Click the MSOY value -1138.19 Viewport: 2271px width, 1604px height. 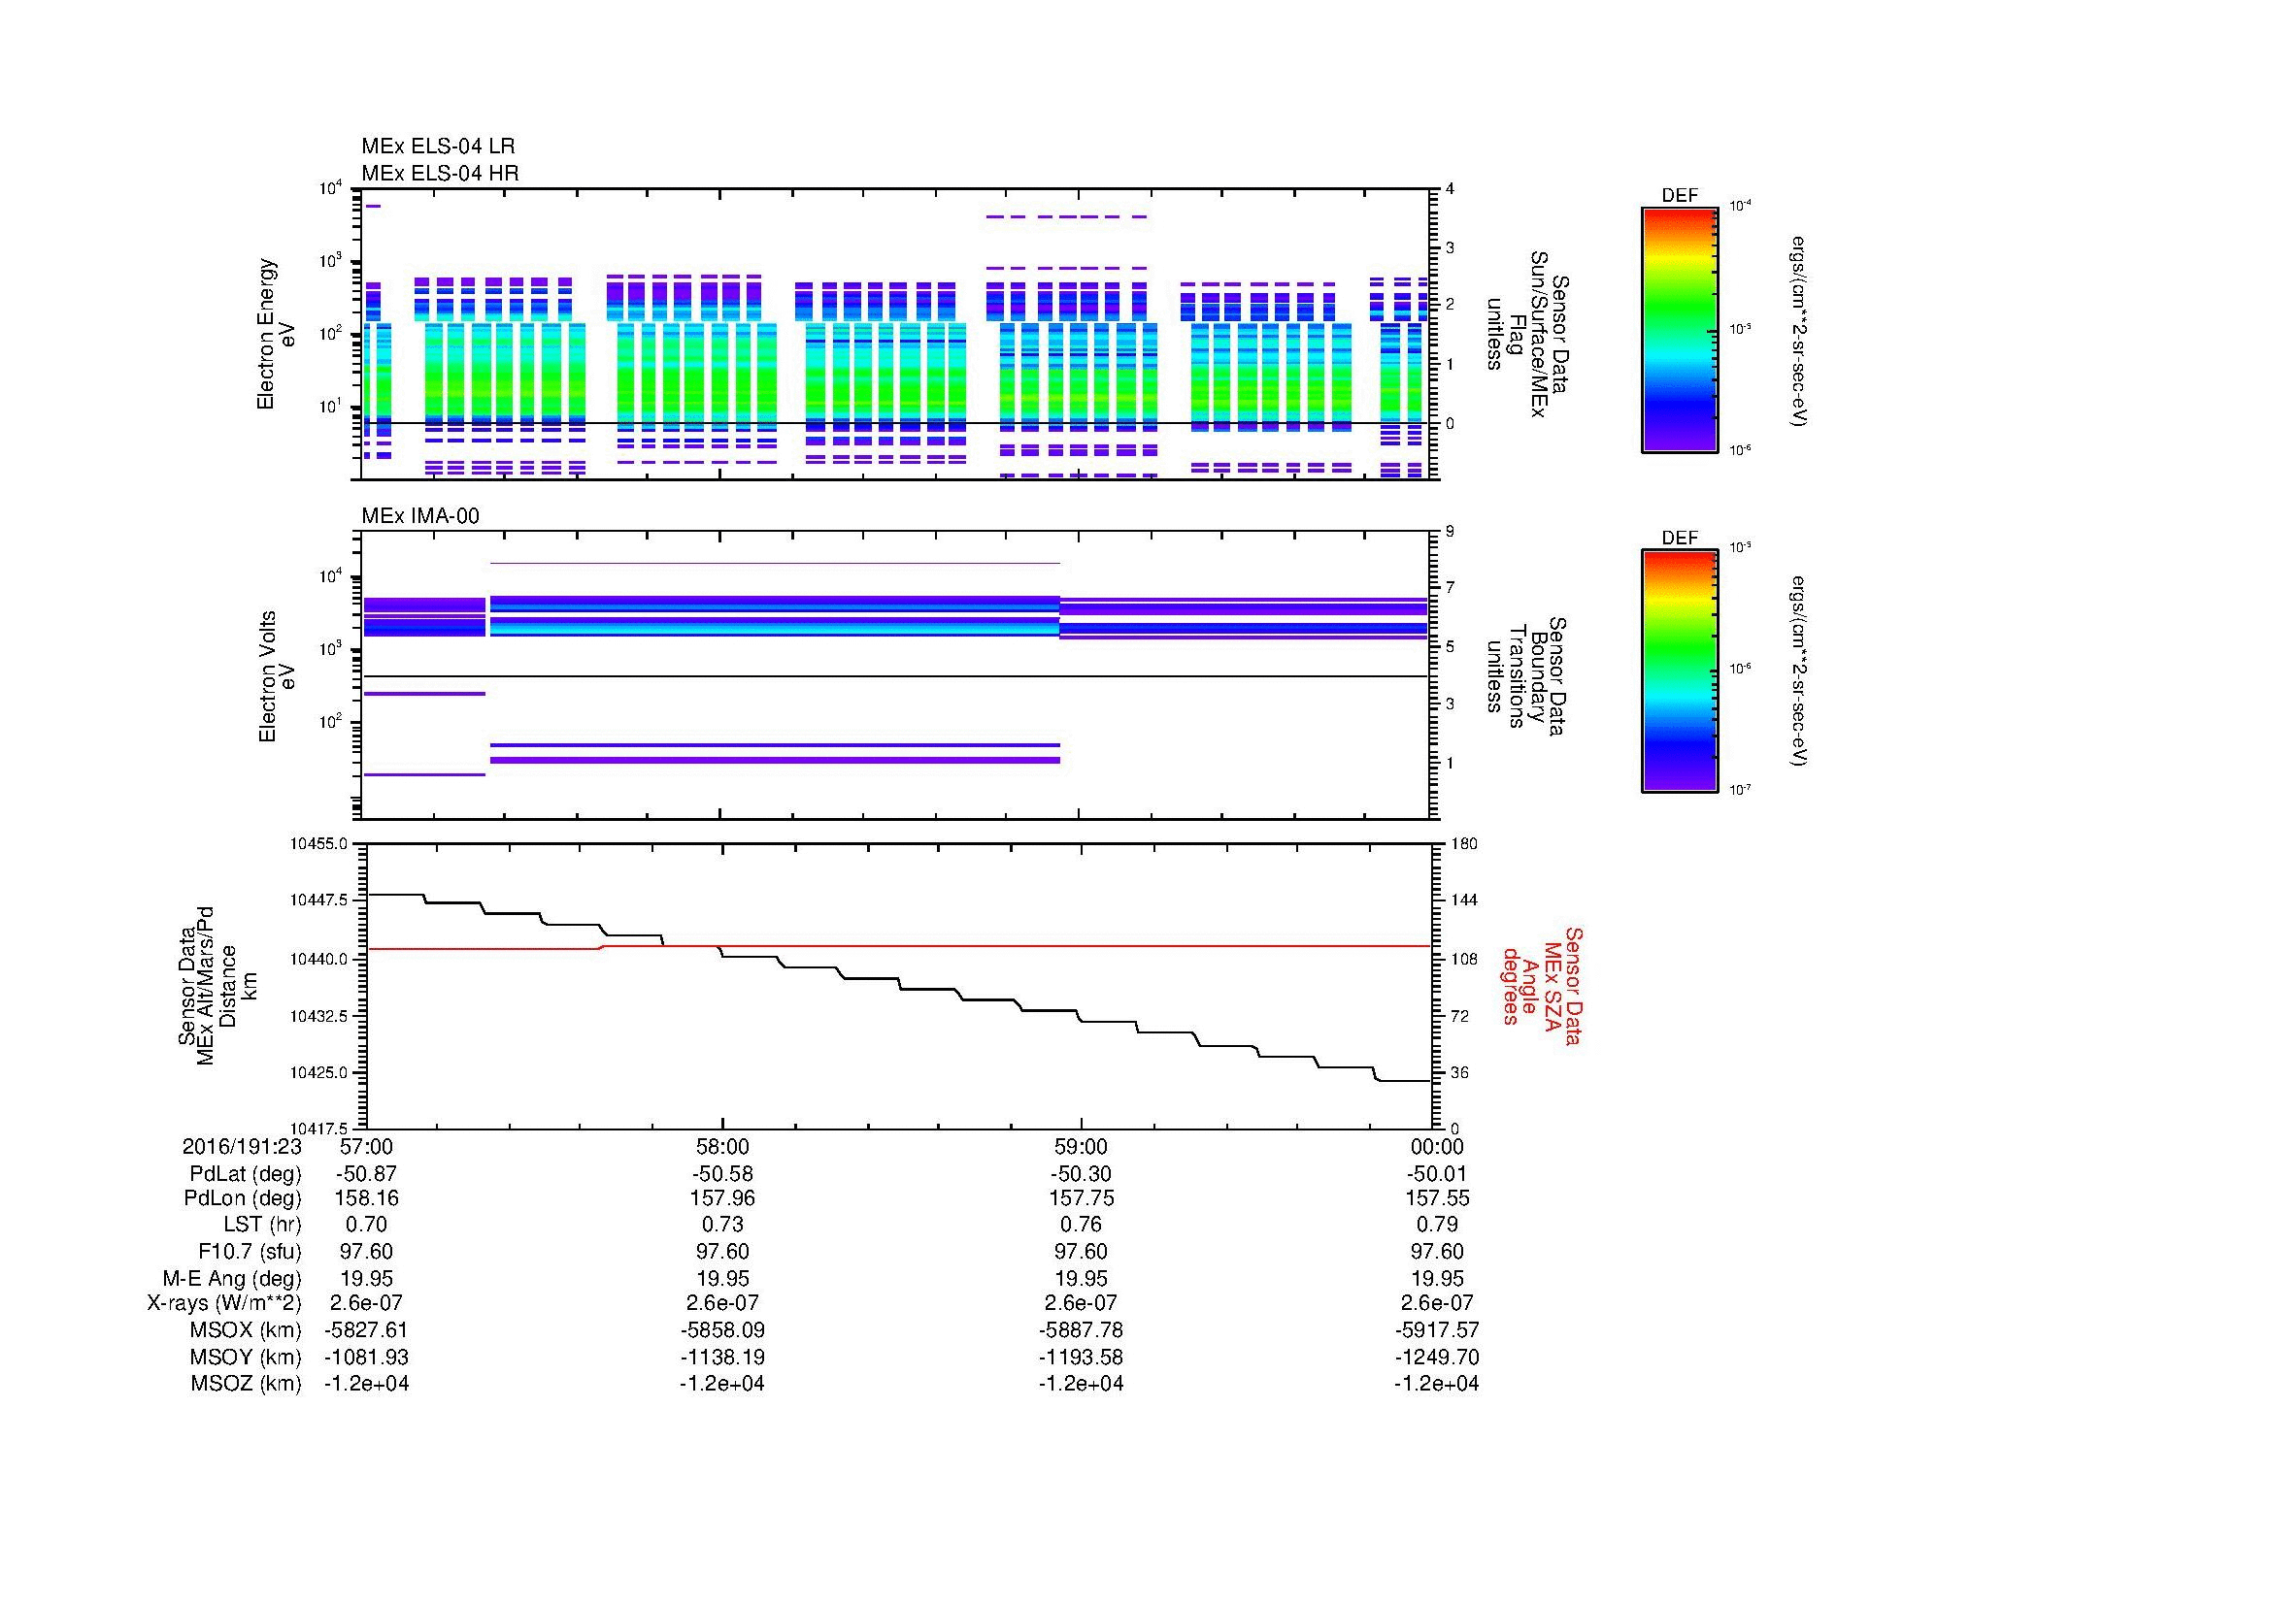pos(723,1357)
